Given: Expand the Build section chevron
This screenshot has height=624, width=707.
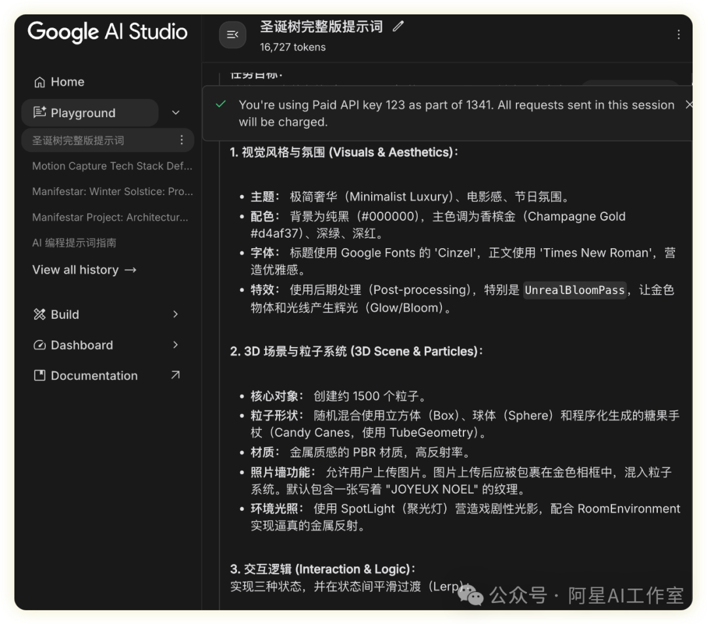Looking at the screenshot, I should tap(175, 314).
